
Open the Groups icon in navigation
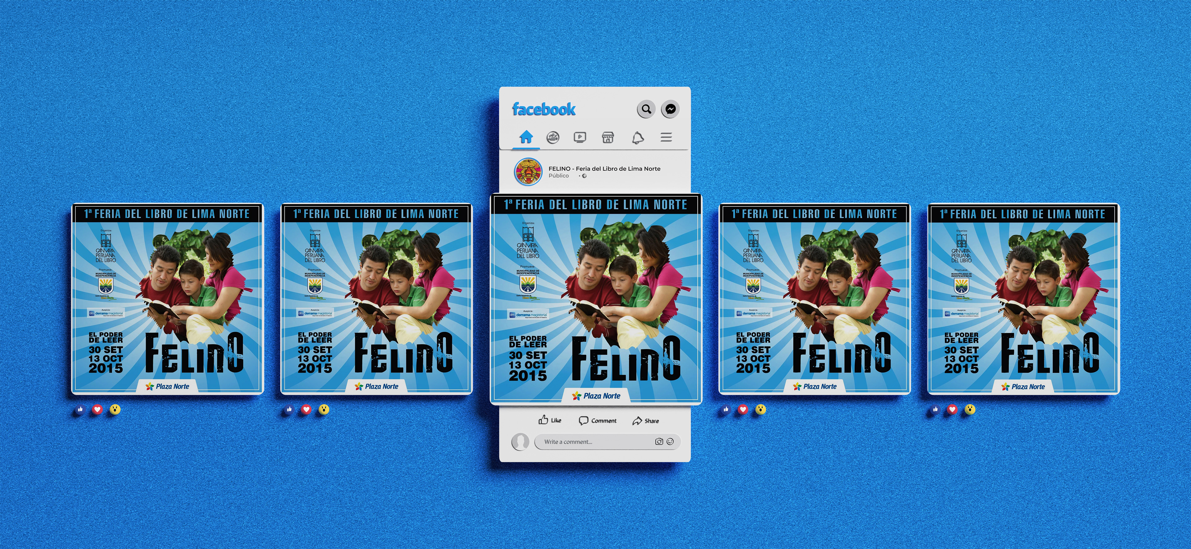[553, 137]
